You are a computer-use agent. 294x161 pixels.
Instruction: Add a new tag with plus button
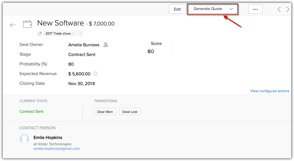click(80, 33)
